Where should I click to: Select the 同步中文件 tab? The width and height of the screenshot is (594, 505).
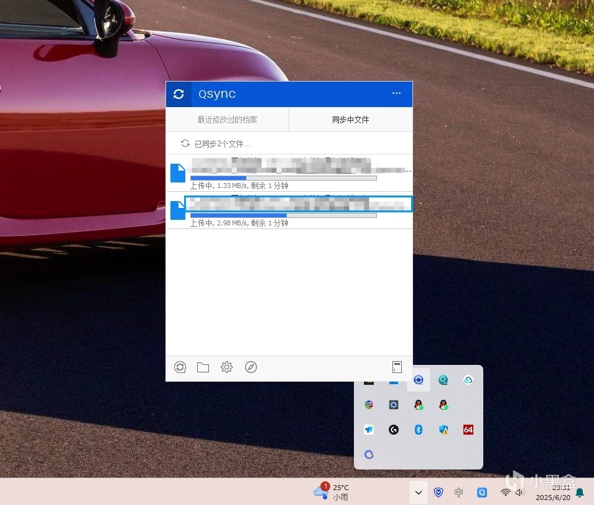tap(350, 120)
